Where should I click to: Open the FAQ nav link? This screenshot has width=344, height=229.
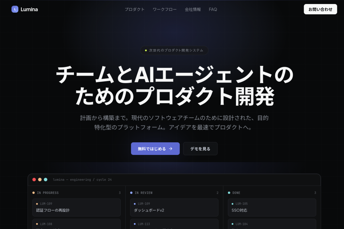point(213,9)
